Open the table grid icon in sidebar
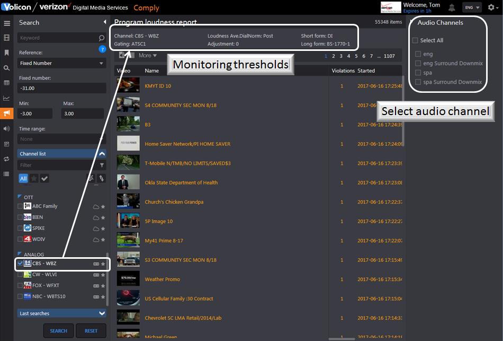Viewport: 503px width, 341px height. pos(6,83)
